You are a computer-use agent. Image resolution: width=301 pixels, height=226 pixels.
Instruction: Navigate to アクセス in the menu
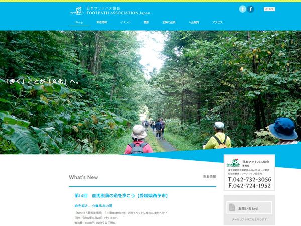click(217, 23)
